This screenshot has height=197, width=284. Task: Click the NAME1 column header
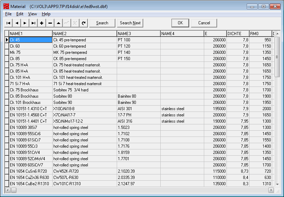(x=31, y=34)
